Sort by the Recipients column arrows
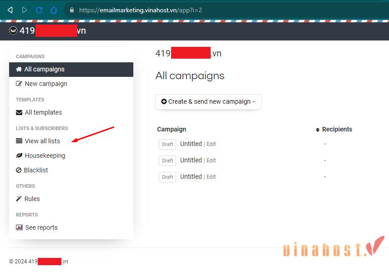The width and height of the screenshot is (389, 277). tap(318, 130)
